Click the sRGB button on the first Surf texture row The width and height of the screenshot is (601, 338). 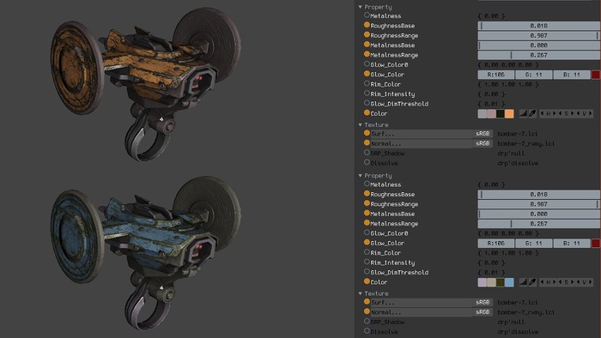[x=483, y=134]
